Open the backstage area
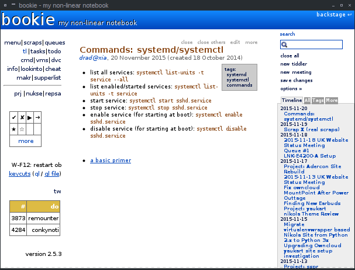355x270 pixels. pos(334,15)
